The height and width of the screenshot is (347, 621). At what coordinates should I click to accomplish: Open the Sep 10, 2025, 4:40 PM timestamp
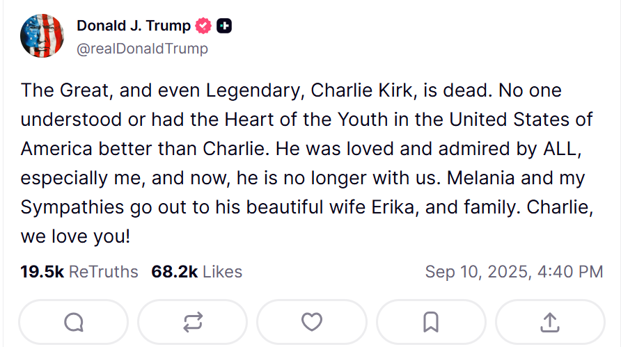point(514,272)
